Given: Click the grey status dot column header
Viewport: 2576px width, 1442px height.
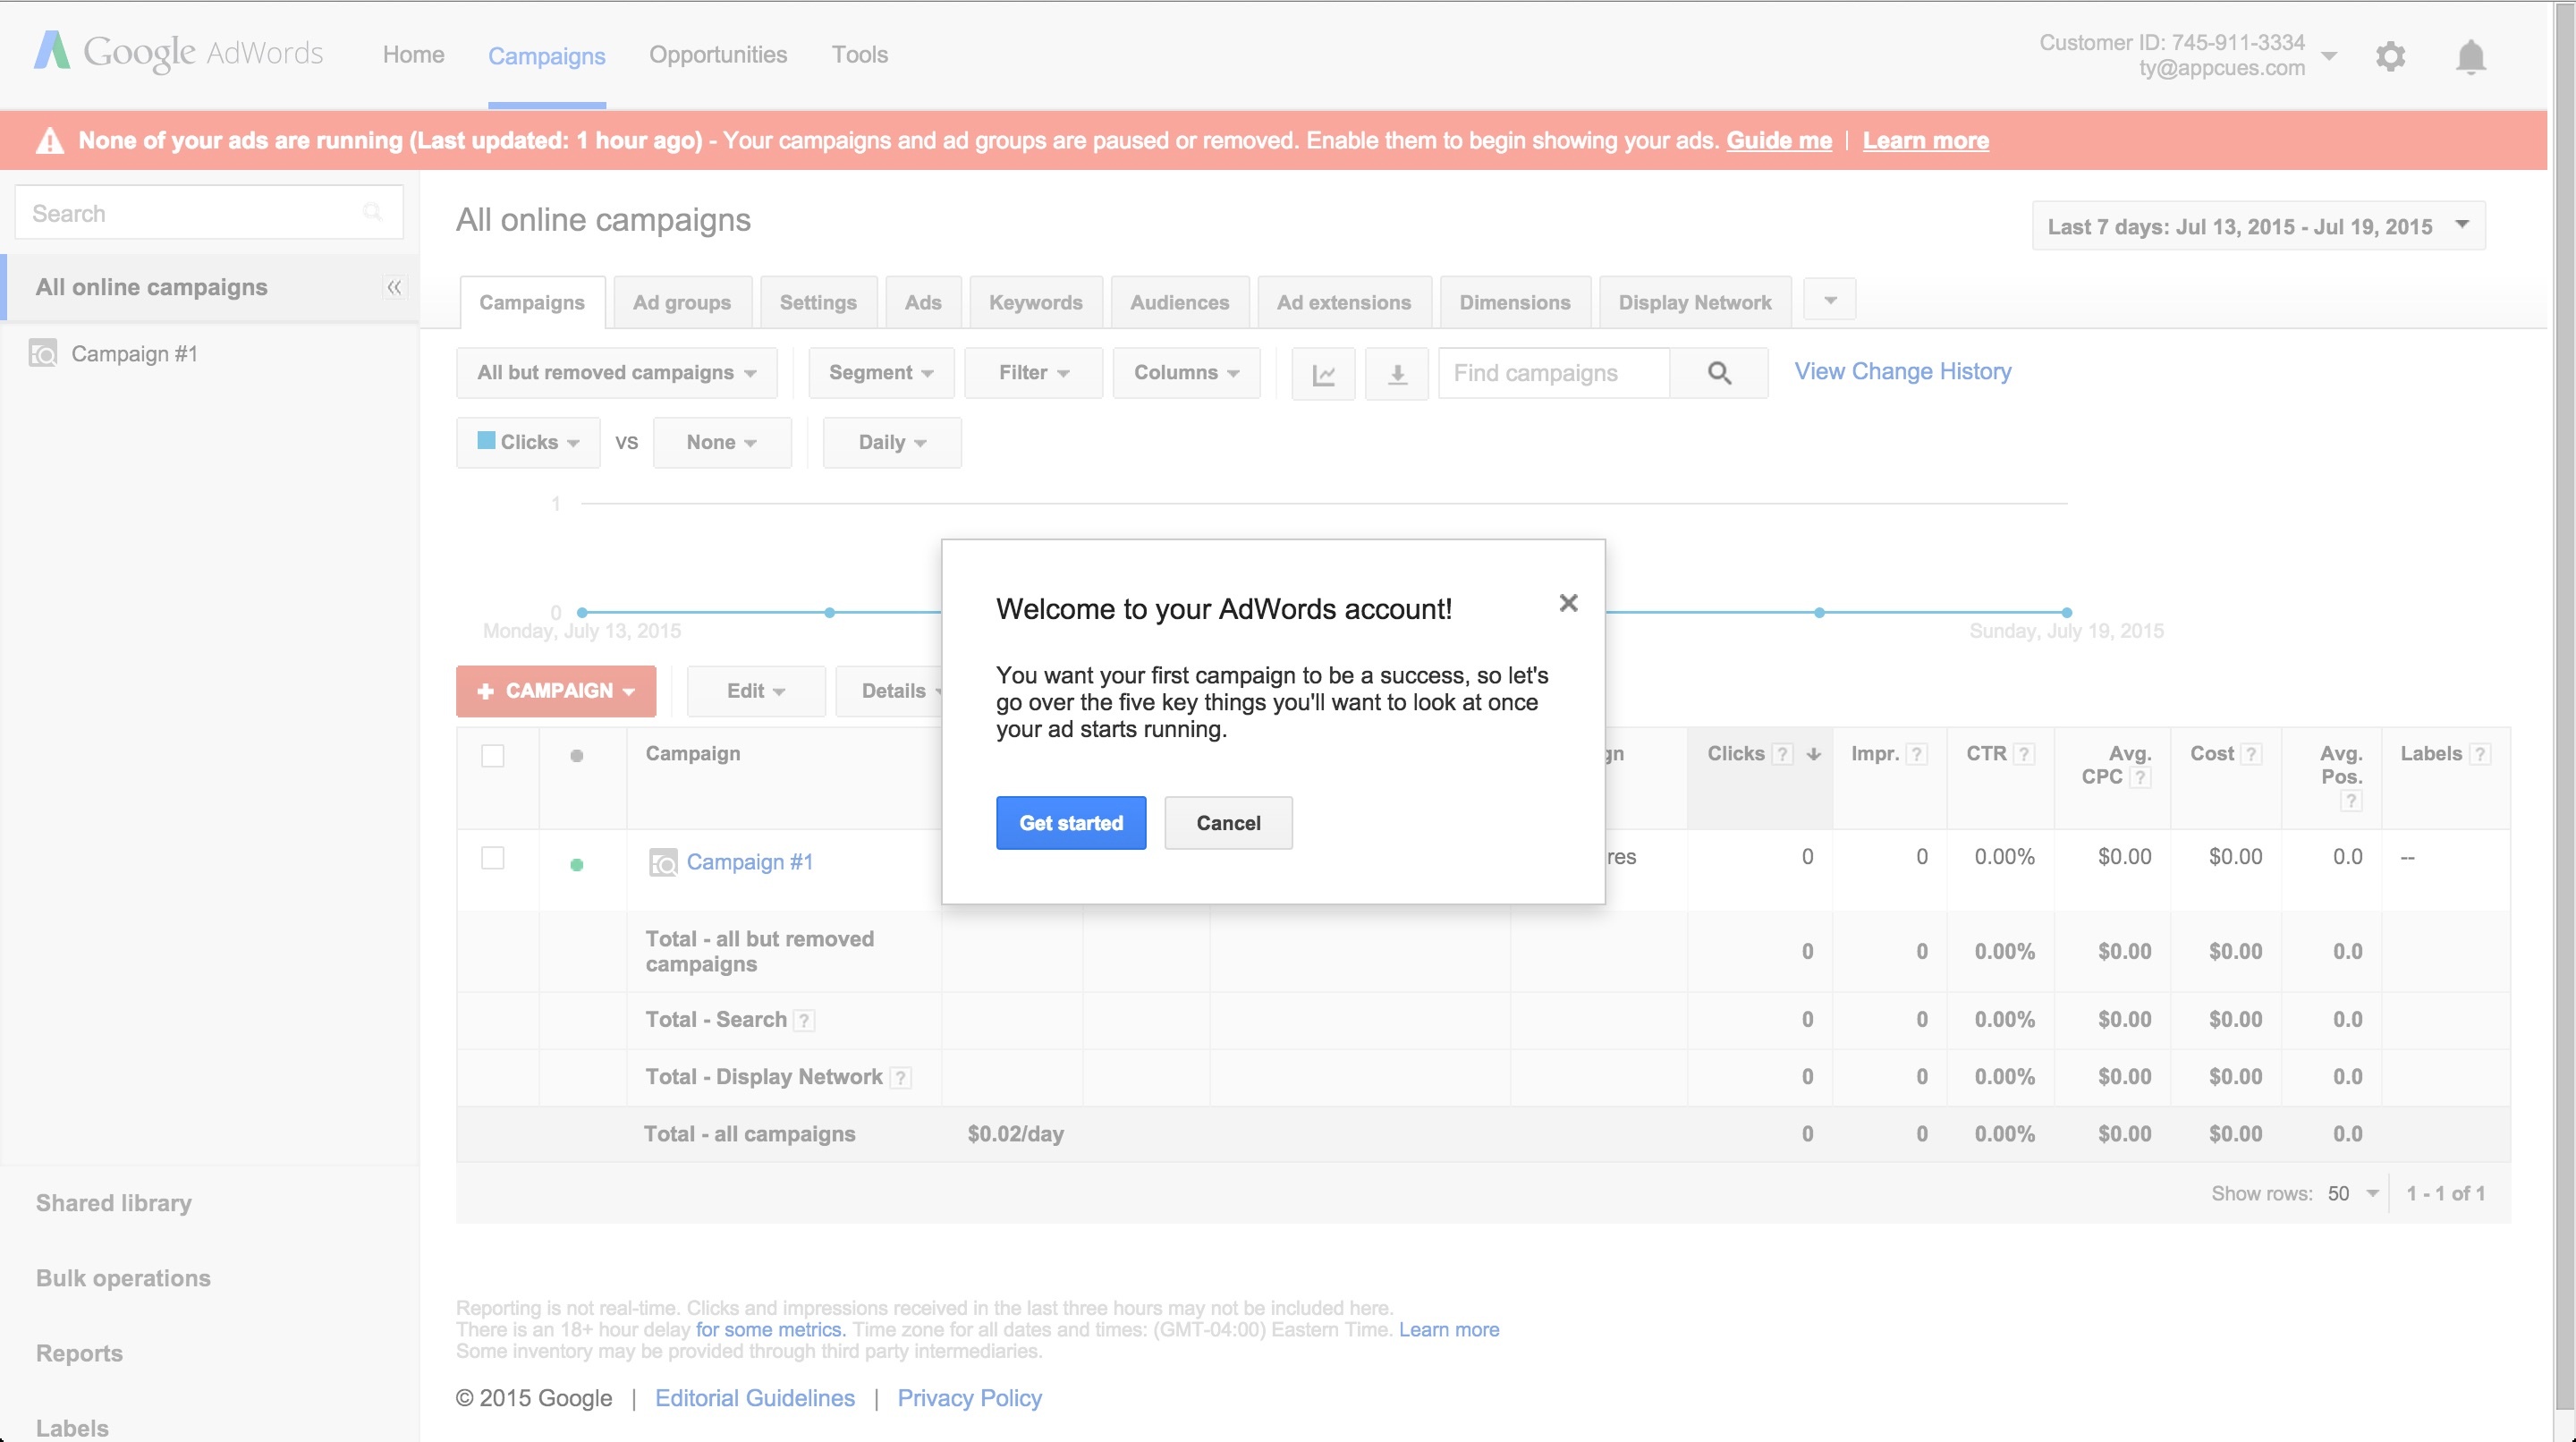Looking at the screenshot, I should tap(576, 756).
